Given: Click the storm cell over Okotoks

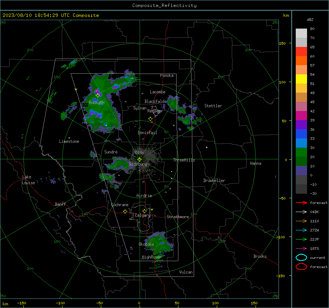Looking at the screenshot, I should tap(159, 244).
